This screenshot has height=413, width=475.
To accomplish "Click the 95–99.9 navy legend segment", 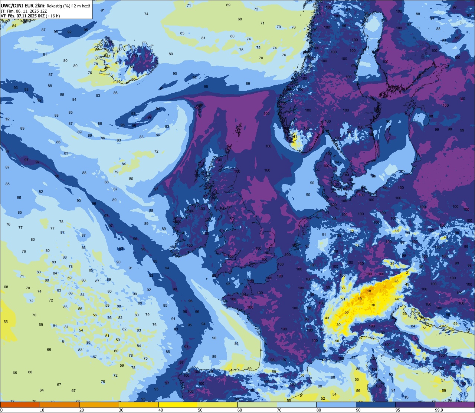I will [x=415, y=405].
